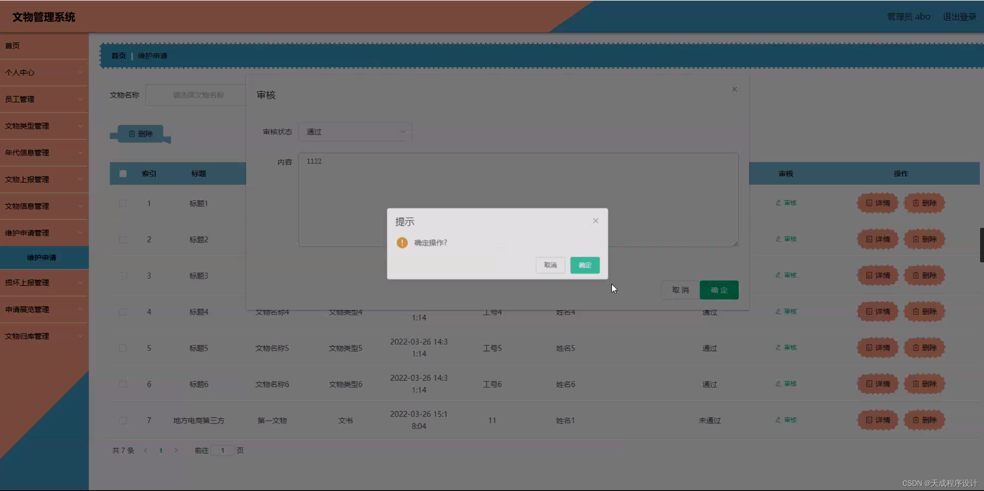The height and width of the screenshot is (491, 984).
Task: Click 取消 in the 审核 dialog
Action: [680, 290]
